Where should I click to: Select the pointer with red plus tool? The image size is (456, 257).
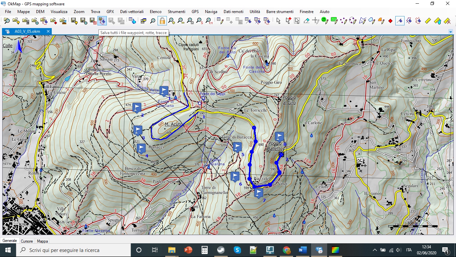point(288,21)
